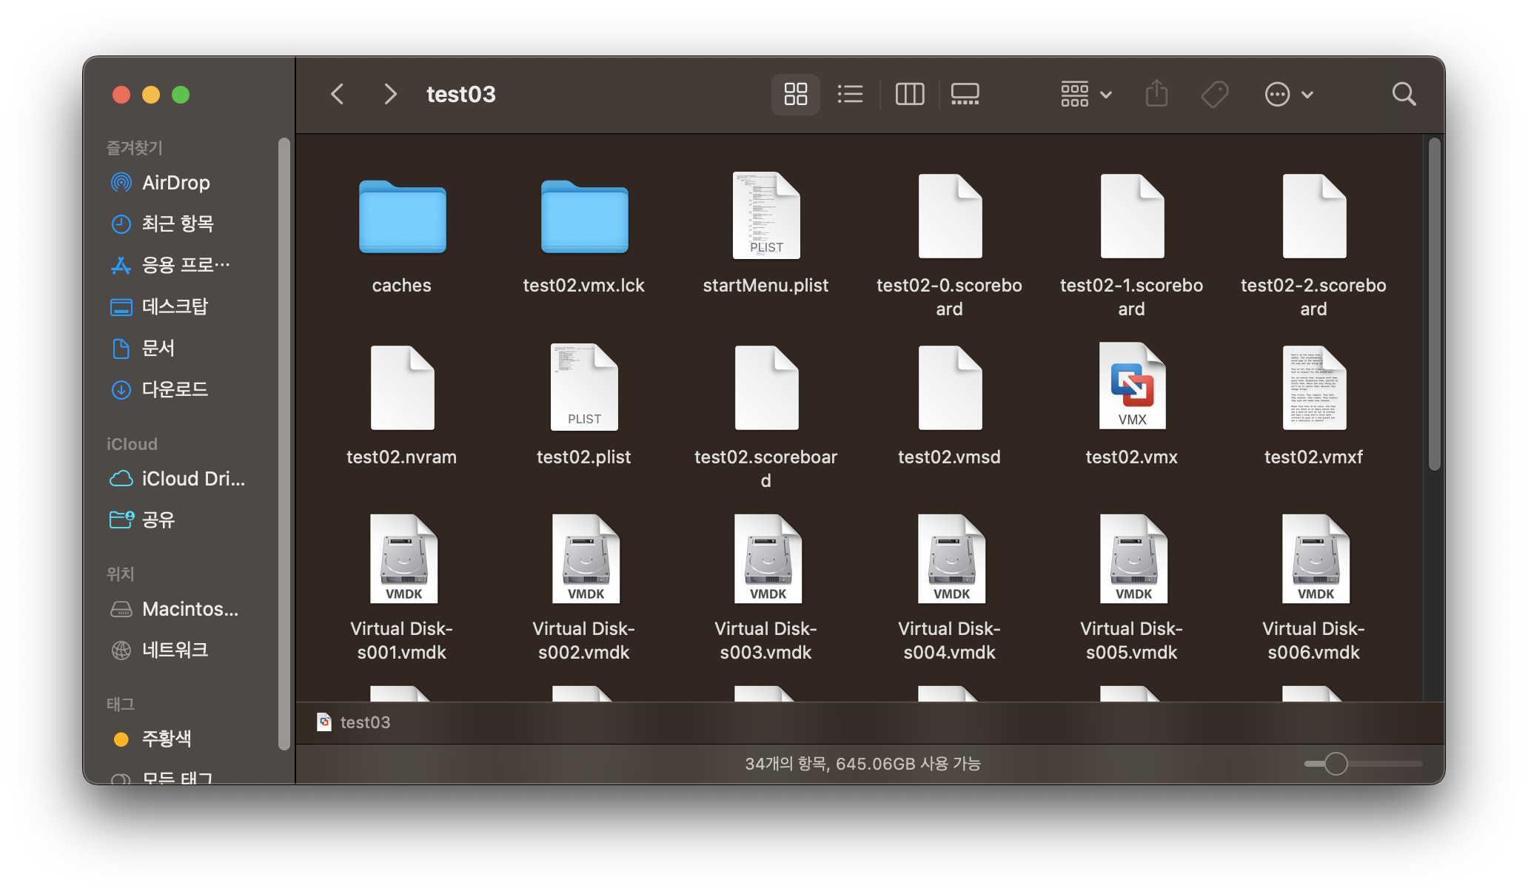Go back with left chevron
The width and height of the screenshot is (1528, 894).
(338, 94)
